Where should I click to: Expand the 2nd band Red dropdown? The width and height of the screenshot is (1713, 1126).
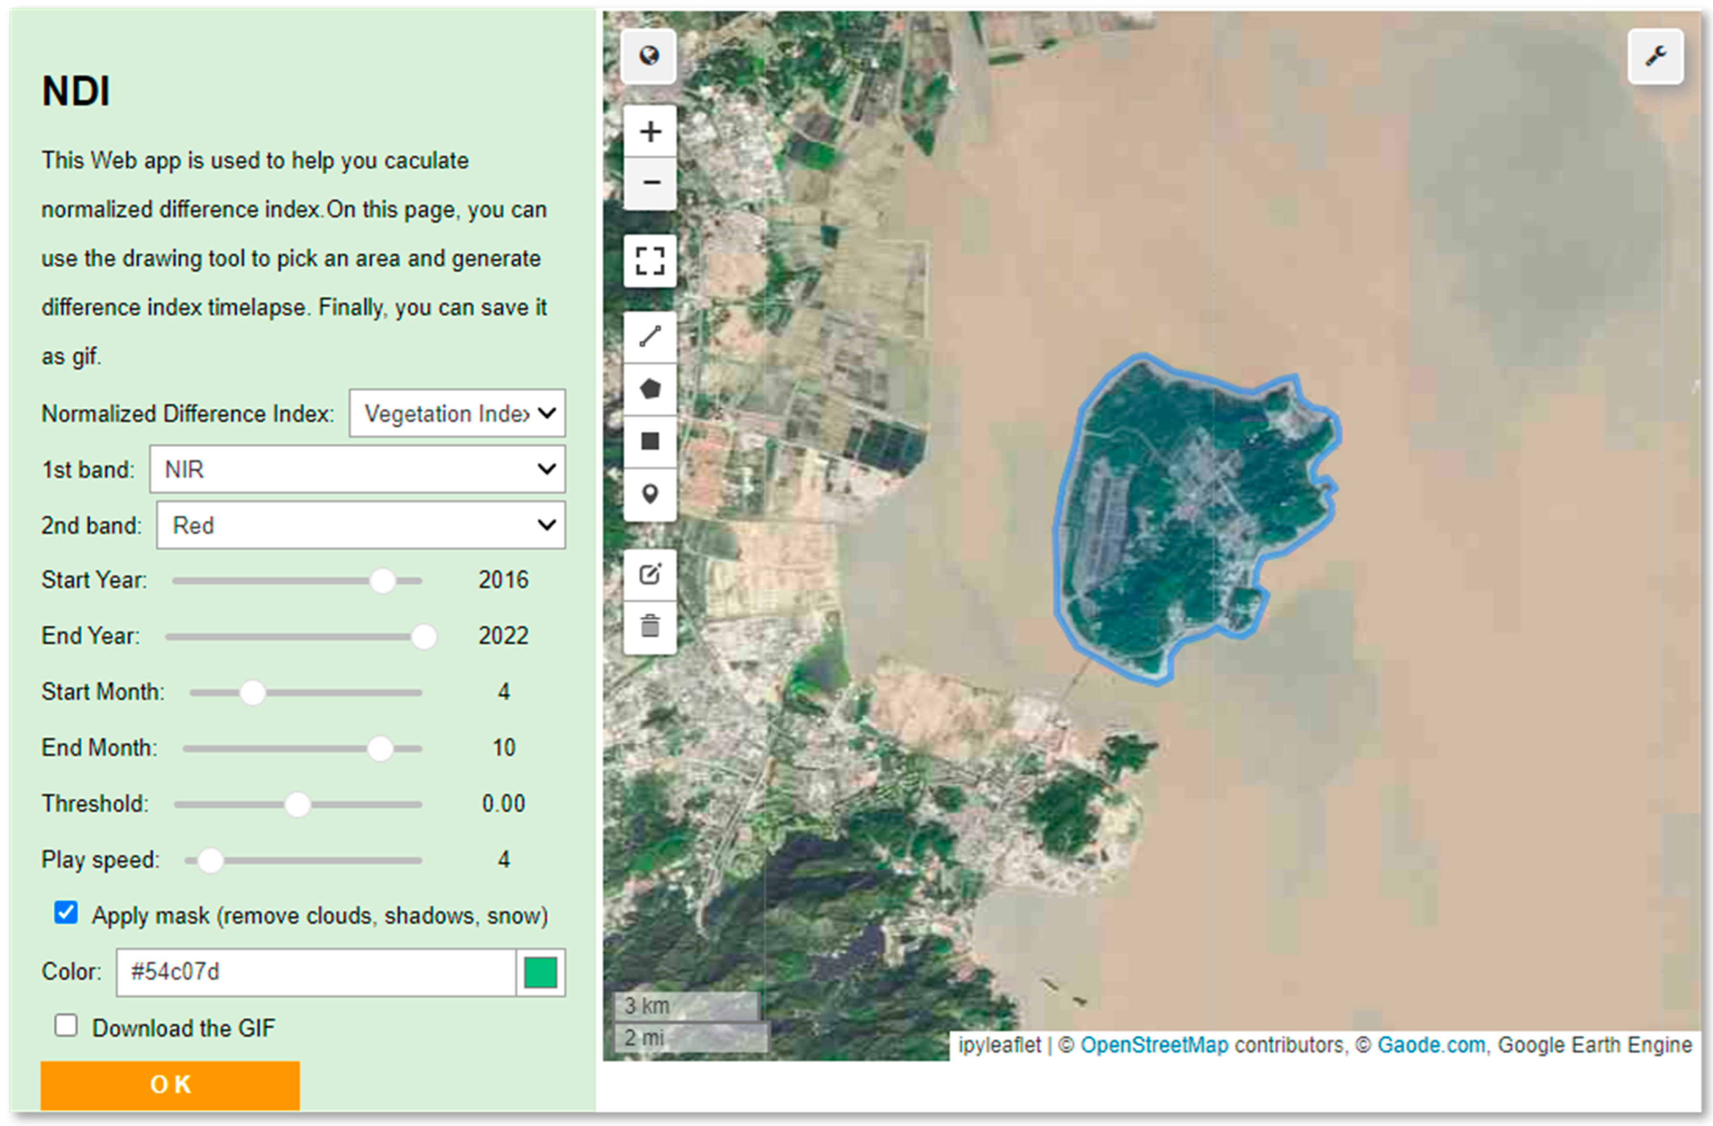pyautogui.click(x=361, y=525)
